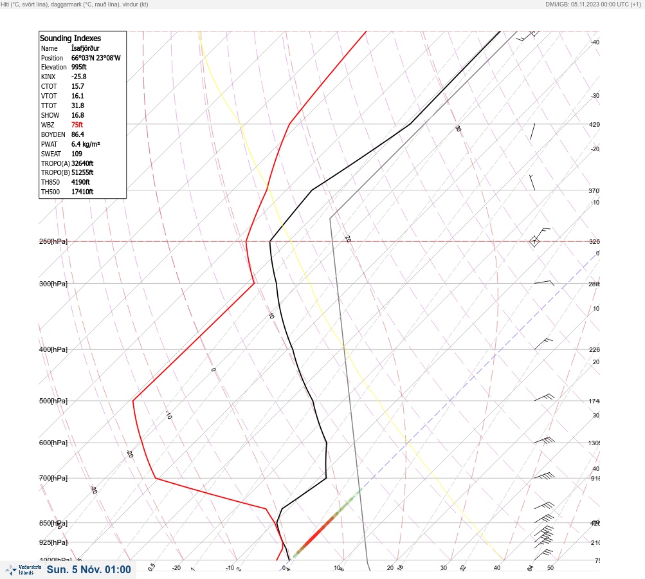Image resolution: width=645 pixels, height=579 pixels.
Task: Select the red WBZ value 75ft
Action: pos(77,125)
